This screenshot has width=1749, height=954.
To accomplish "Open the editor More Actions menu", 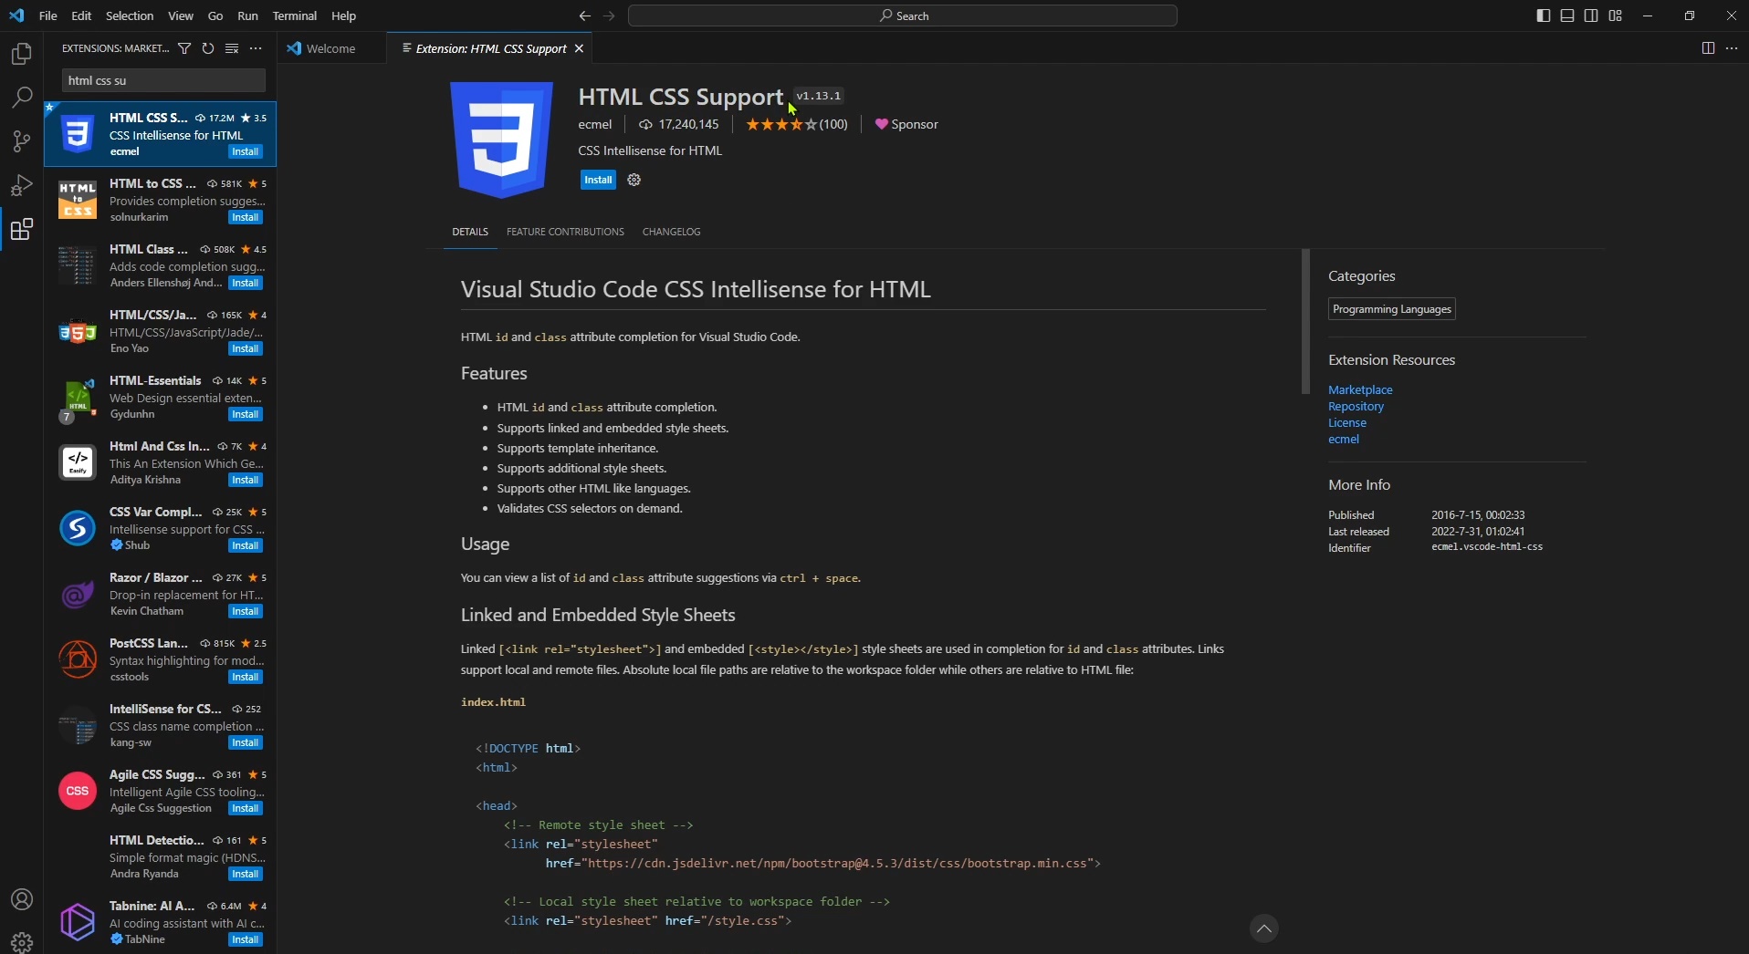I will pyautogui.click(x=1732, y=48).
